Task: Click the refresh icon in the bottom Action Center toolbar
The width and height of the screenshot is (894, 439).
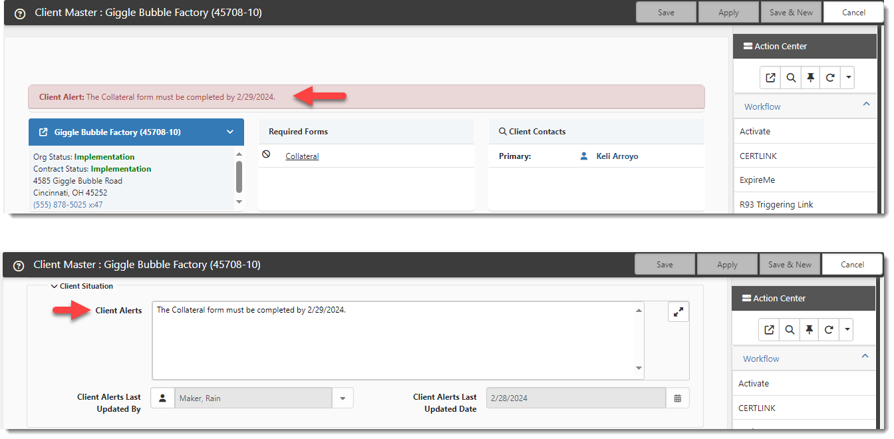Action: [x=829, y=330]
